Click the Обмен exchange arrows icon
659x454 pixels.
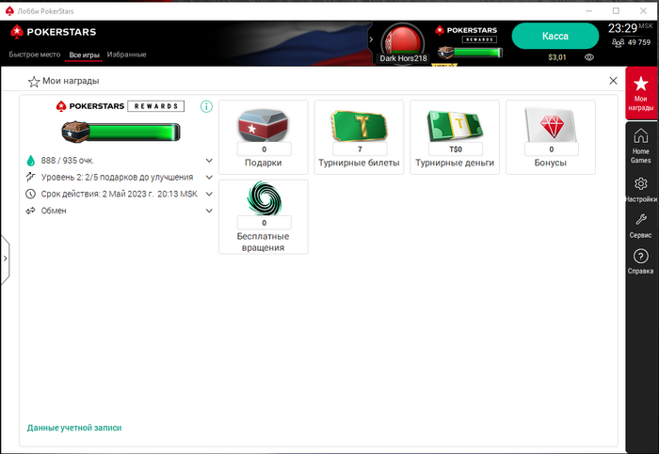(x=31, y=211)
